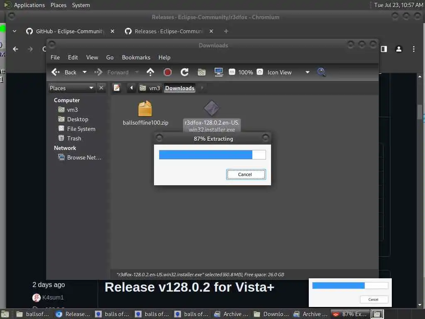Open the Edit menu
Screen dimensions: 425x319
(x=73, y=57)
